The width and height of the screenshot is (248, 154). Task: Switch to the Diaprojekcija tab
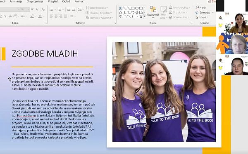pyautogui.click(x=35, y=1)
